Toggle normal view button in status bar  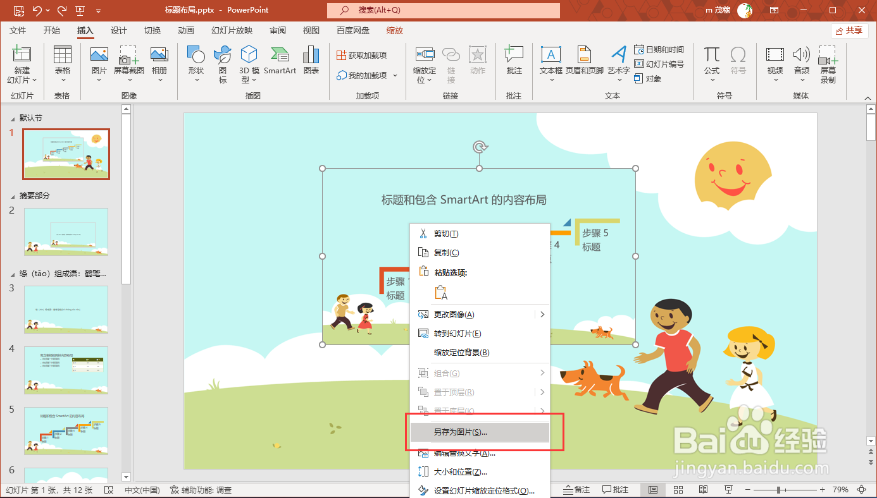tap(653, 490)
